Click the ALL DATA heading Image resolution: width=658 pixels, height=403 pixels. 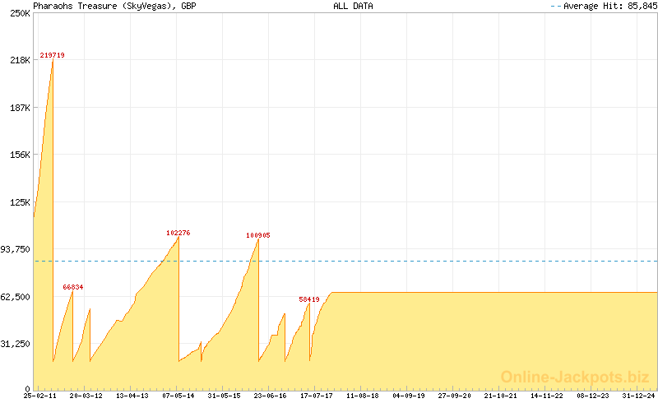pos(353,6)
